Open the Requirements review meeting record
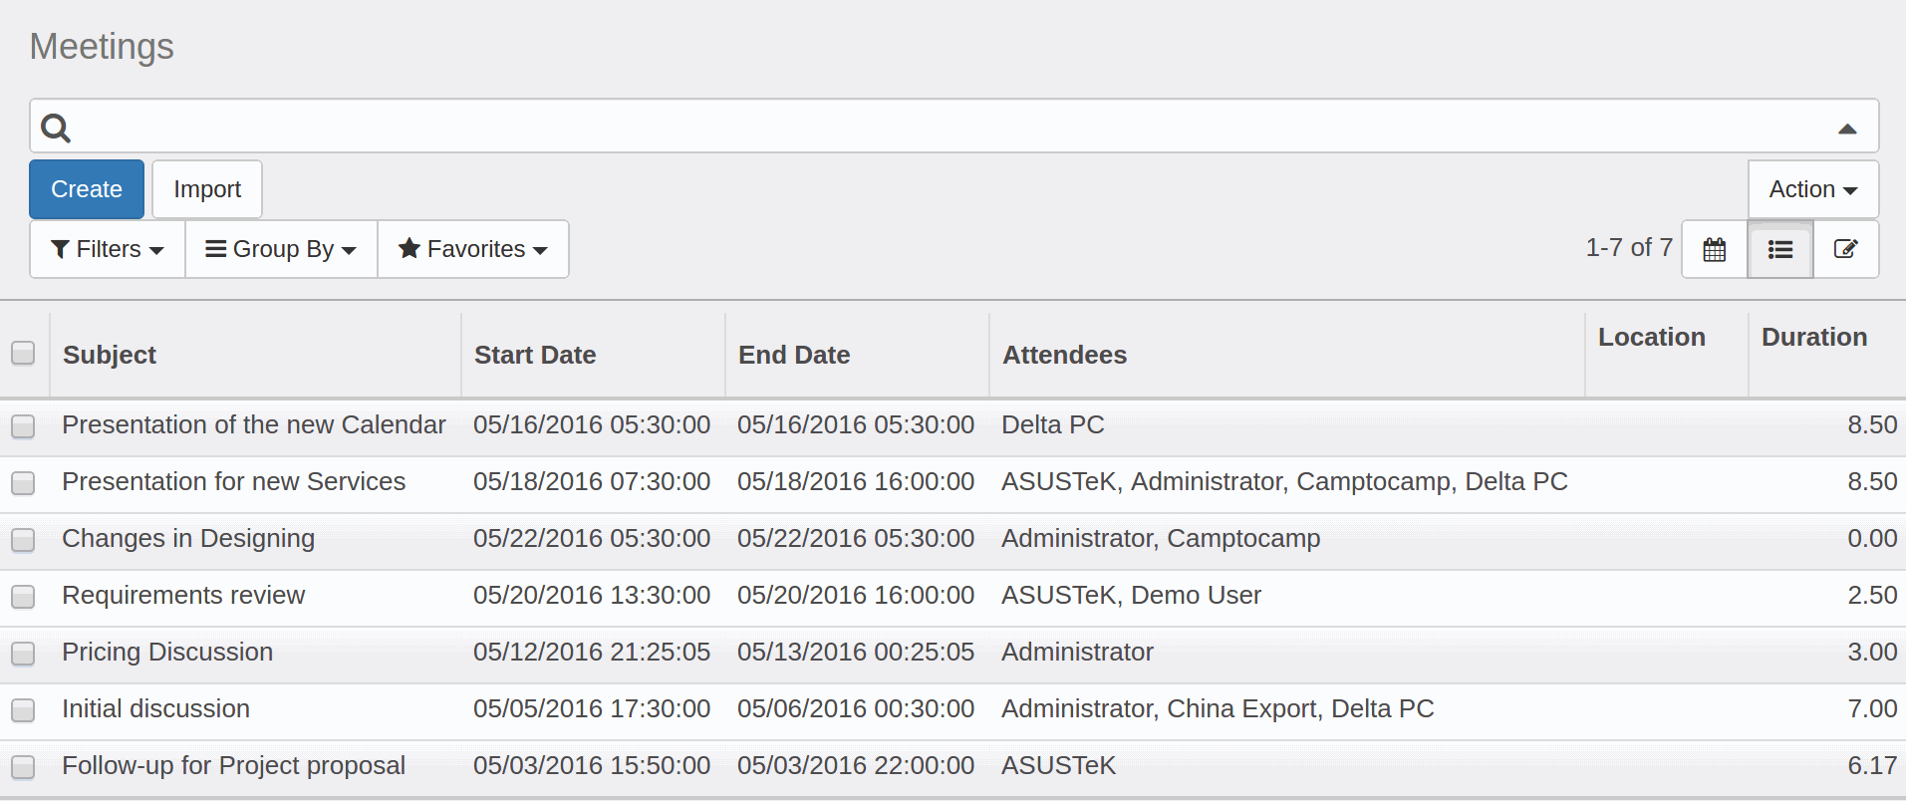The height and width of the screenshot is (801, 1906). (x=183, y=595)
